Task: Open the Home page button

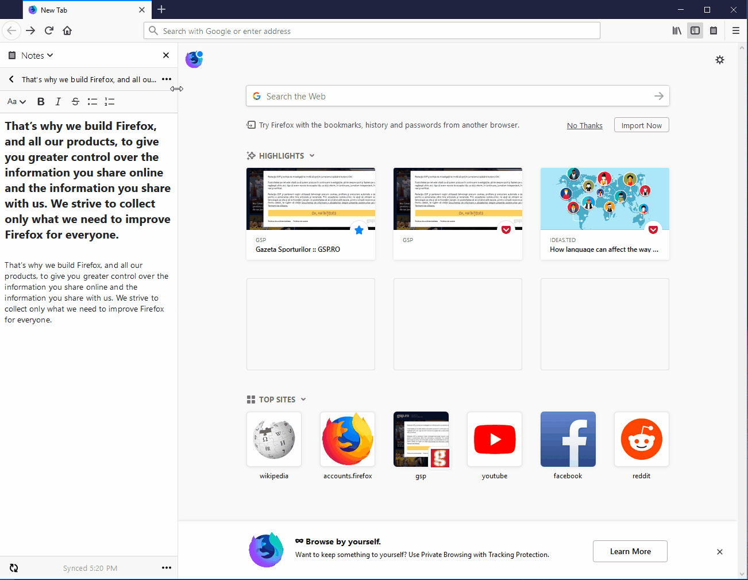Action: [x=67, y=30]
